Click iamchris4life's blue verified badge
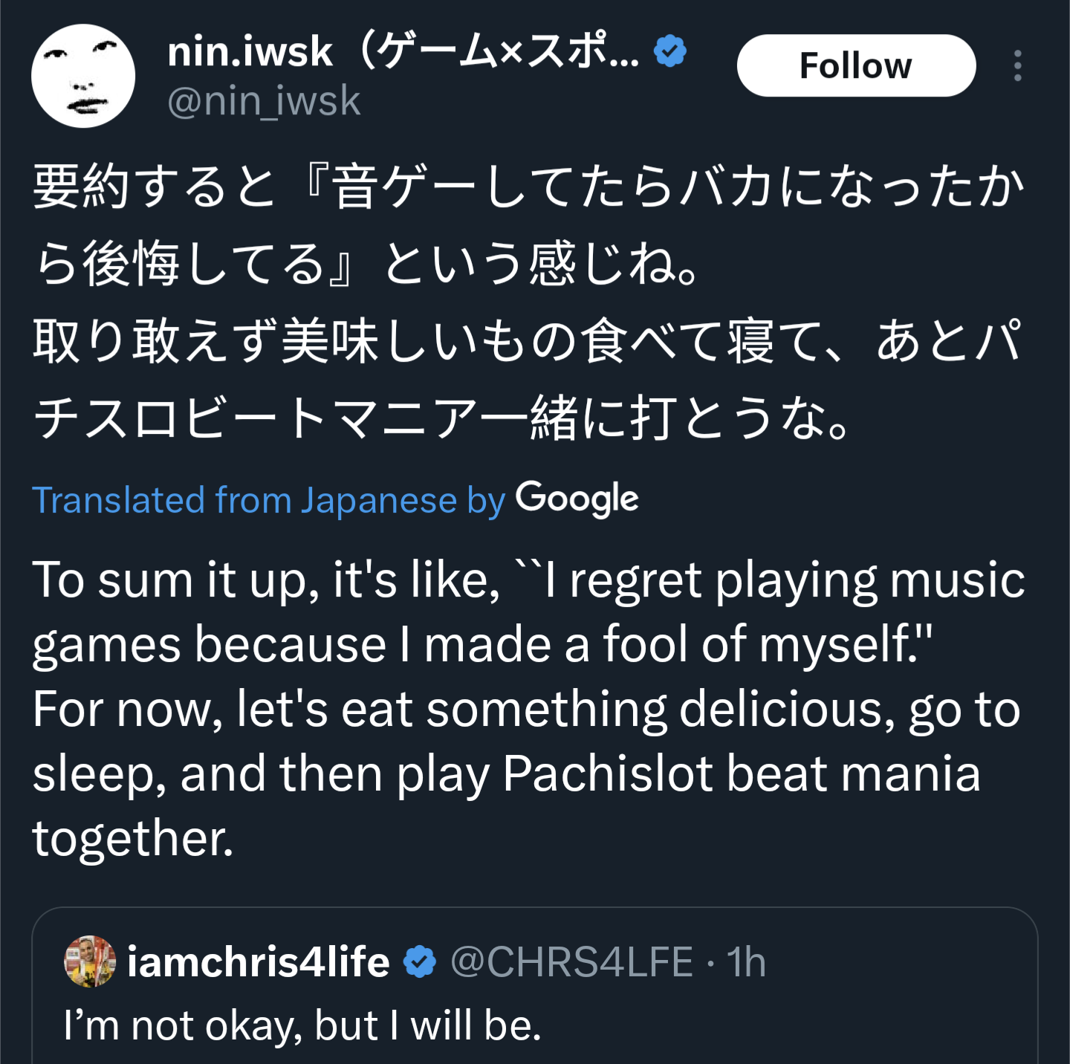This screenshot has height=1064, width=1070. coord(420,961)
